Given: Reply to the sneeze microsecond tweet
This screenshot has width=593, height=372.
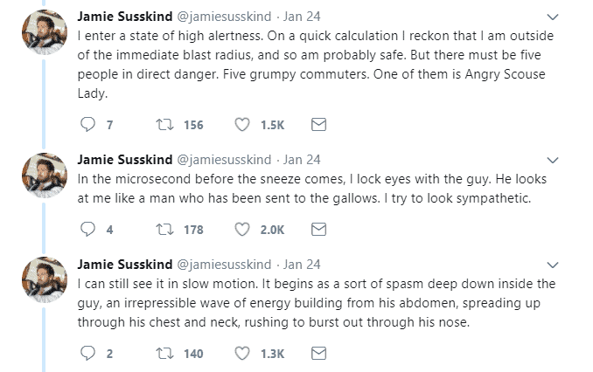Looking at the screenshot, I should tap(87, 230).
